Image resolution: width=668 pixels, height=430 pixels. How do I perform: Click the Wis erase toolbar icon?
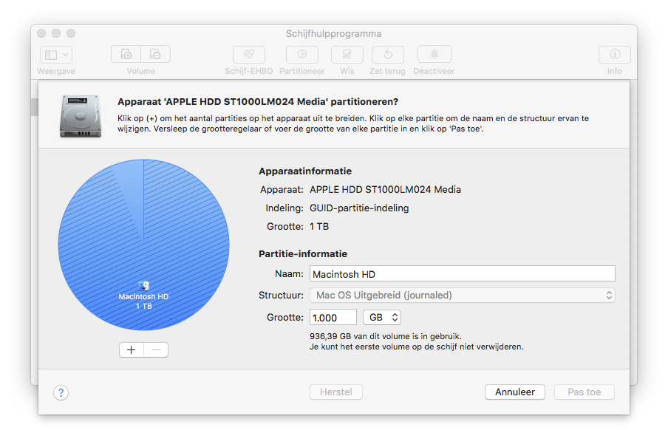347,54
